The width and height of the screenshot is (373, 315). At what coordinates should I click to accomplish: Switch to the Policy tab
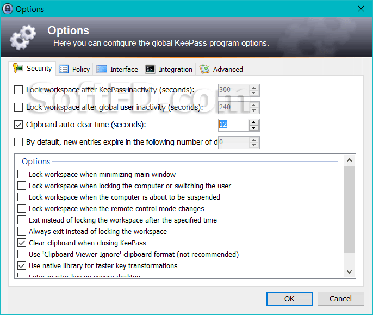[74, 69]
